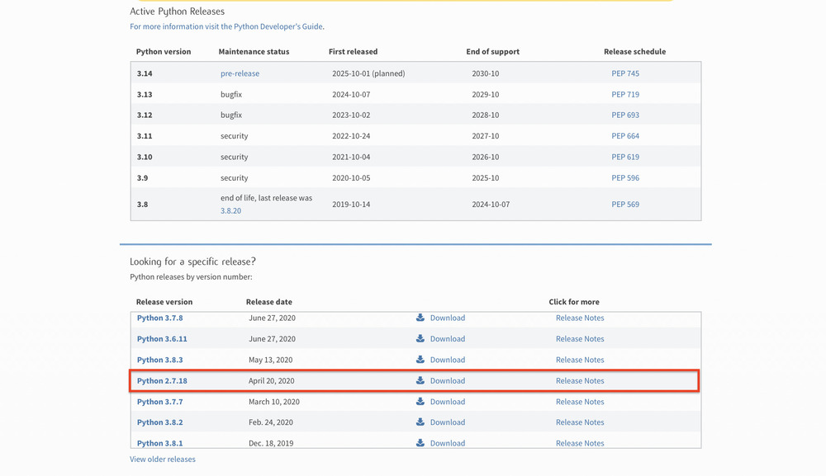Open PEP 745 release schedule
826x476 pixels.
tap(624, 73)
